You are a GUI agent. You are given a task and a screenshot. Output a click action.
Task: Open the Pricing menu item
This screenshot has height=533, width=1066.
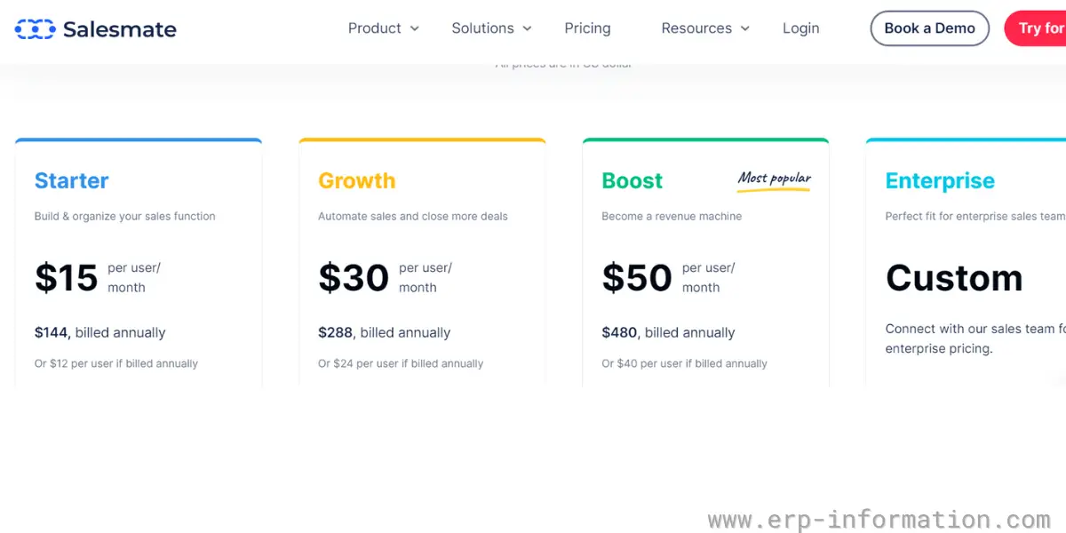click(587, 28)
